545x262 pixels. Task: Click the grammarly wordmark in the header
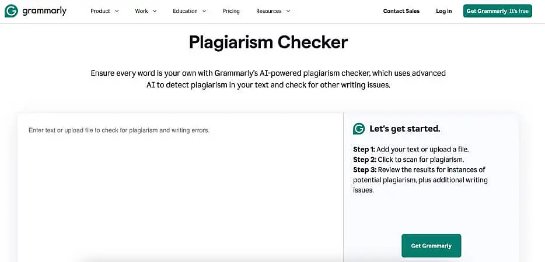44,11
